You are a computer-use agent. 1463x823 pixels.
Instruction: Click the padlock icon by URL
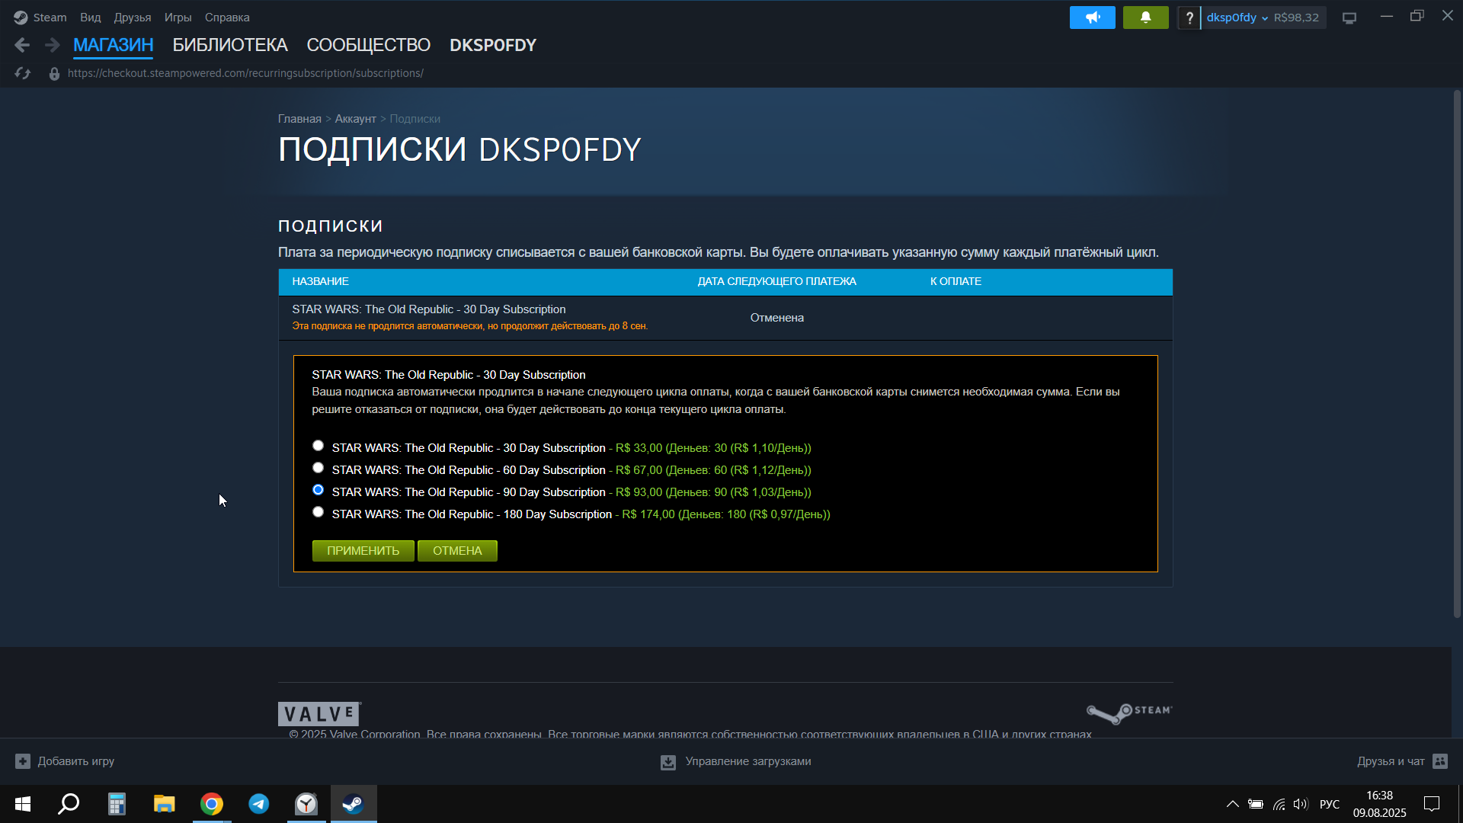tap(54, 73)
